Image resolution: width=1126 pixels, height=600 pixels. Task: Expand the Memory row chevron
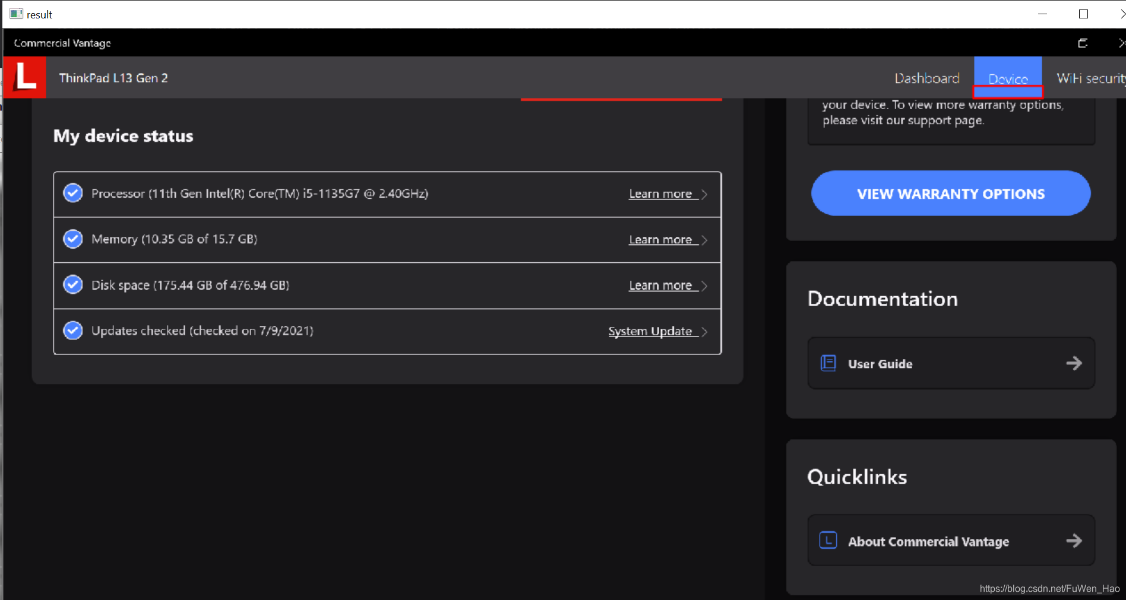704,240
